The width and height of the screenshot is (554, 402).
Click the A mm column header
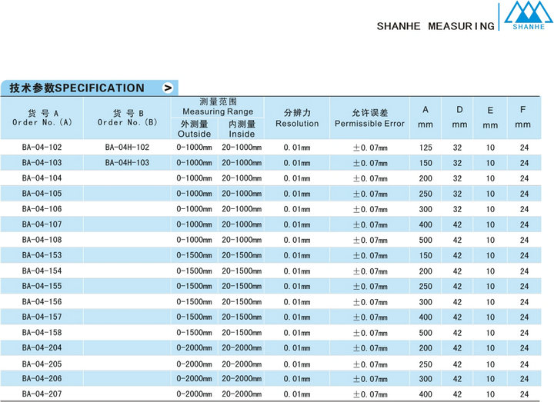coord(426,117)
